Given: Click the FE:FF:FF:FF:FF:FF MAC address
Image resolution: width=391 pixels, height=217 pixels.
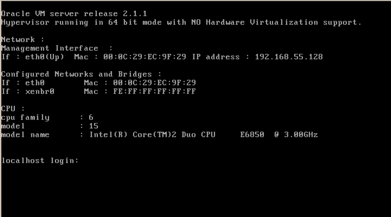Looking at the screenshot, I should pyautogui.click(x=155, y=92).
